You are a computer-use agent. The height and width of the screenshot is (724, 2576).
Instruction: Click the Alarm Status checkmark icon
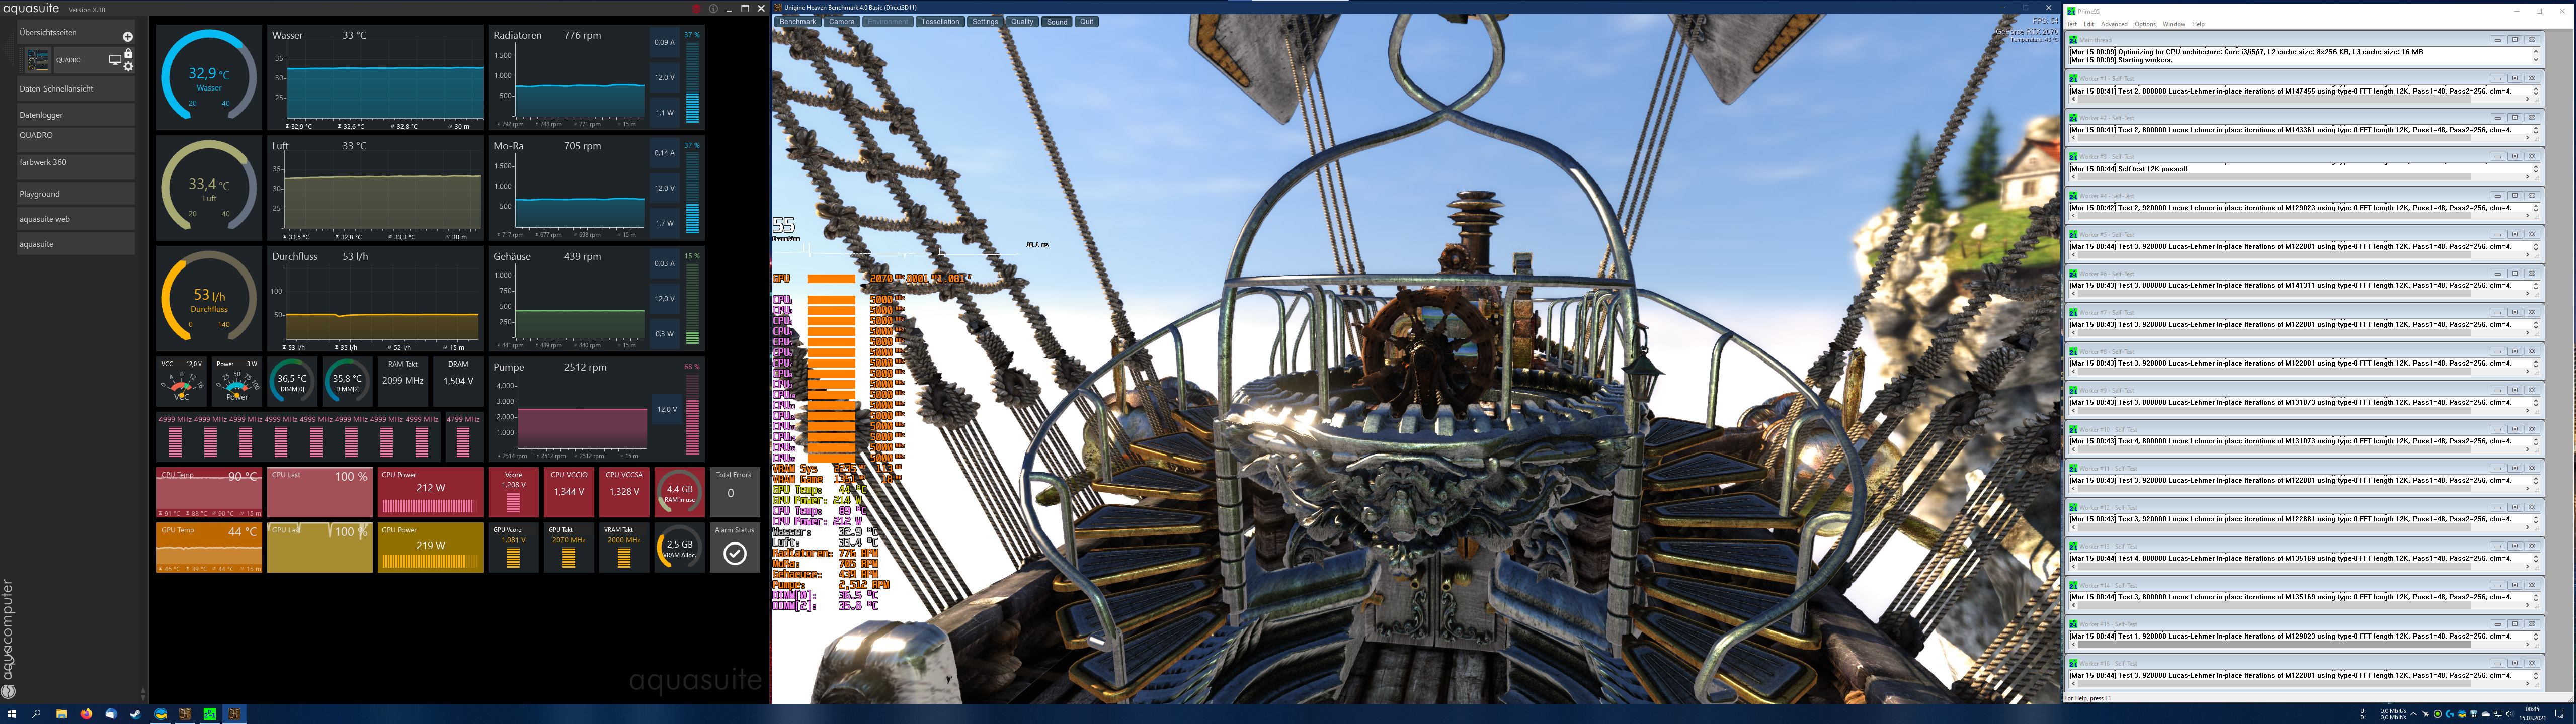(x=735, y=553)
